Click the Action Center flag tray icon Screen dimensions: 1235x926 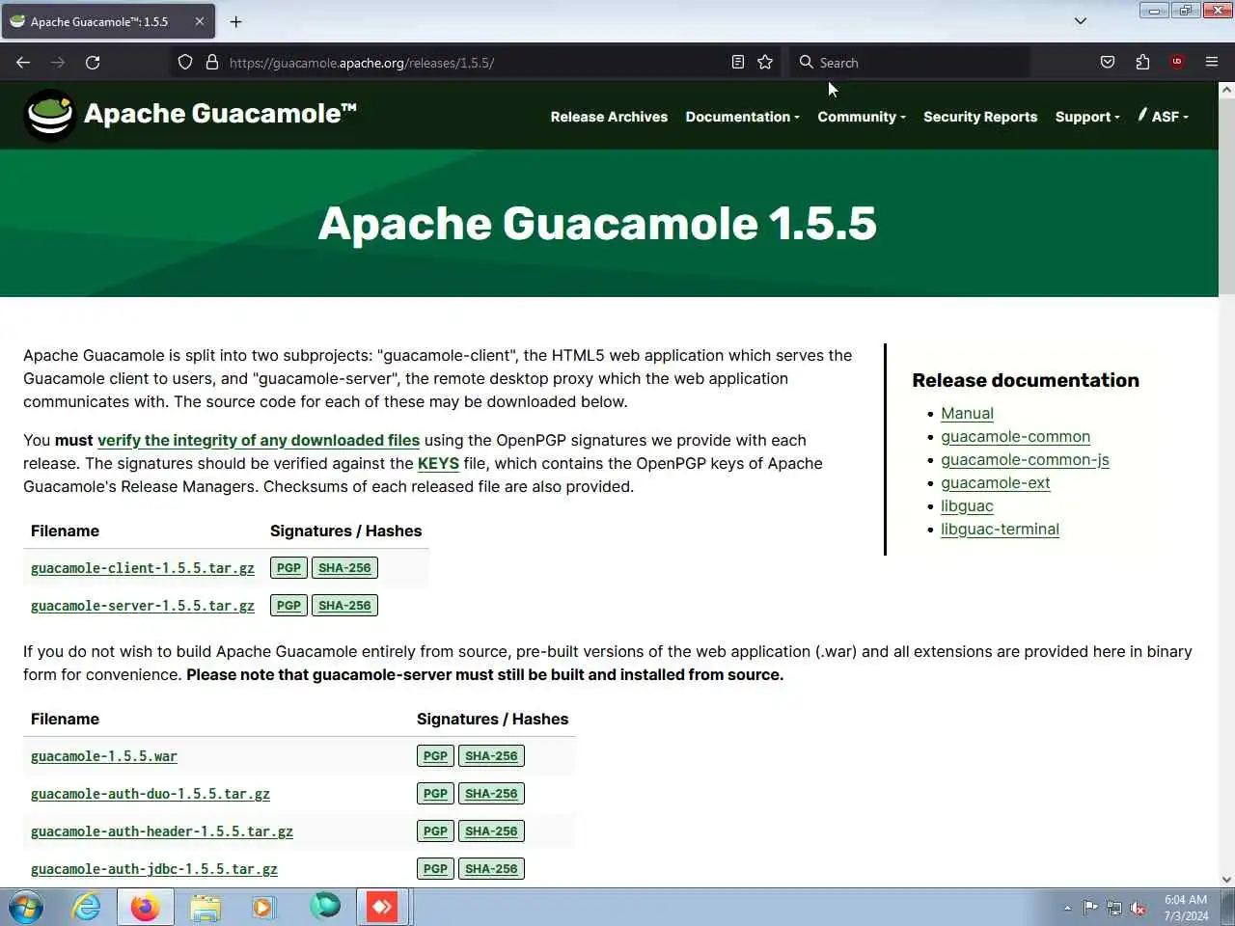coord(1090,908)
